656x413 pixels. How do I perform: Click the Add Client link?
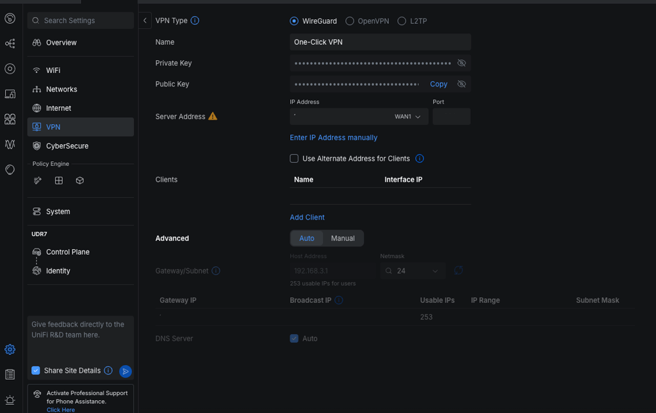pyautogui.click(x=307, y=217)
